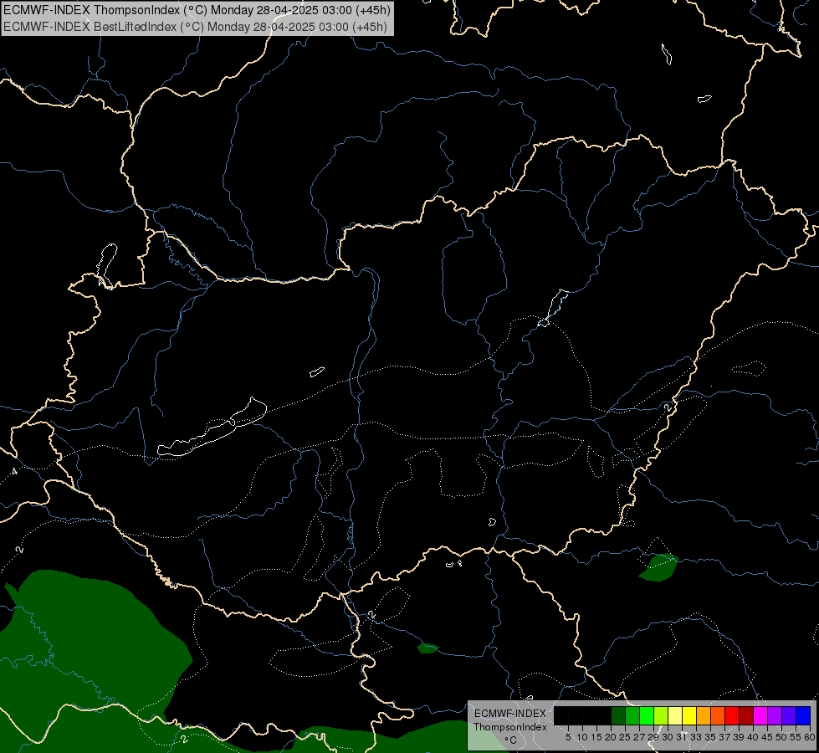Click the legend scale value 30
This screenshot has height=753, width=819.
tap(668, 737)
